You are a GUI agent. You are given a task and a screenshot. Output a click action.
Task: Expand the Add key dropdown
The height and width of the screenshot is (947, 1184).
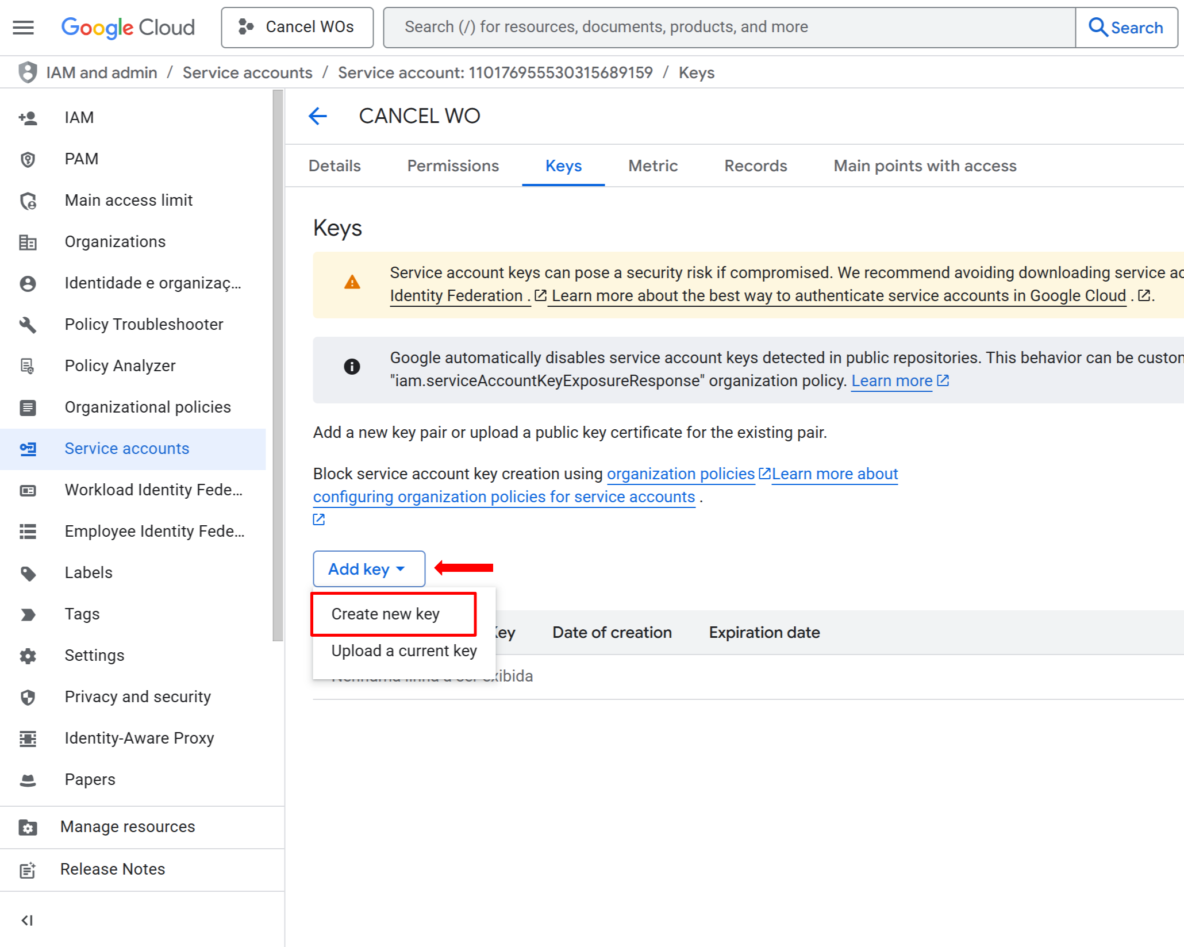(368, 569)
